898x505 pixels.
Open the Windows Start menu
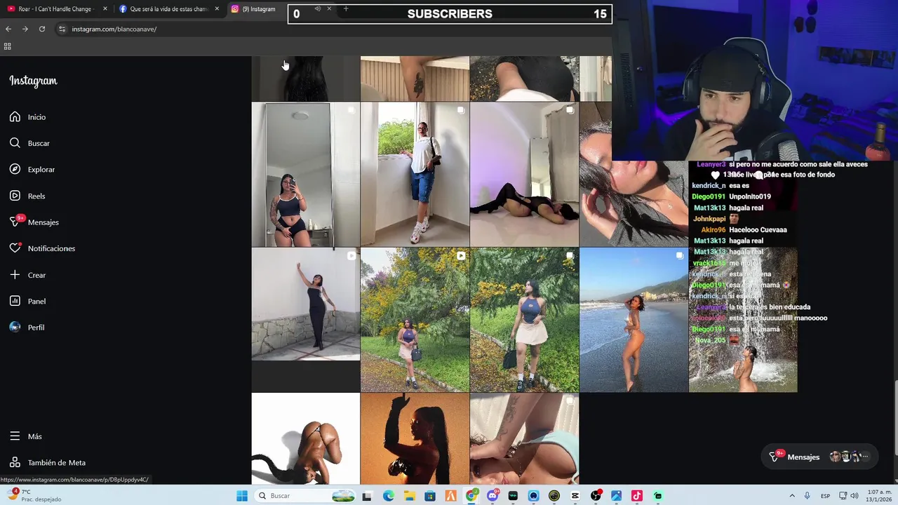242,496
